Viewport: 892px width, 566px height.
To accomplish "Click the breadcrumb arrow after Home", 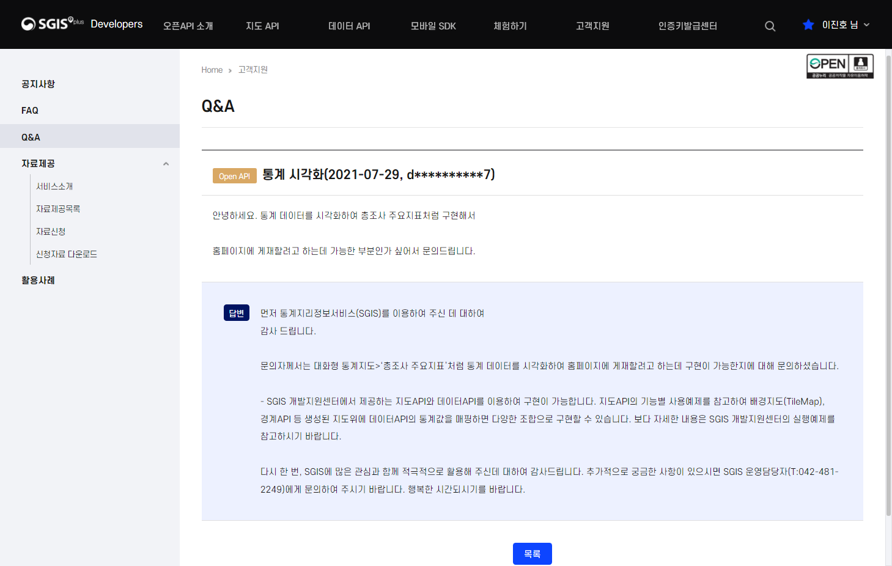I will click(229, 70).
